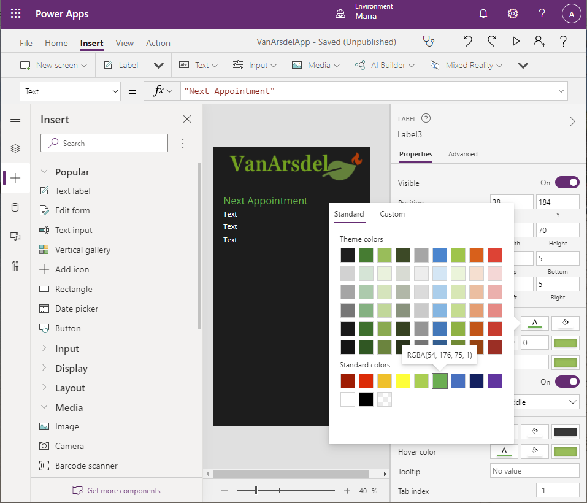This screenshot has width=587, height=503.
Task: Toggle the Visible switch
Action: 567,183
